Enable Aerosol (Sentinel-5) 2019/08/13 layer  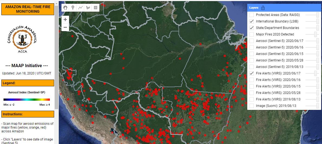pos(252,67)
